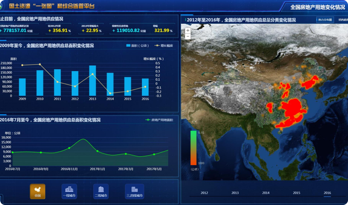This screenshot has height=205, width=348.
Task: Select the 二线城市 tower icon
Action: pyautogui.click(x=101, y=191)
